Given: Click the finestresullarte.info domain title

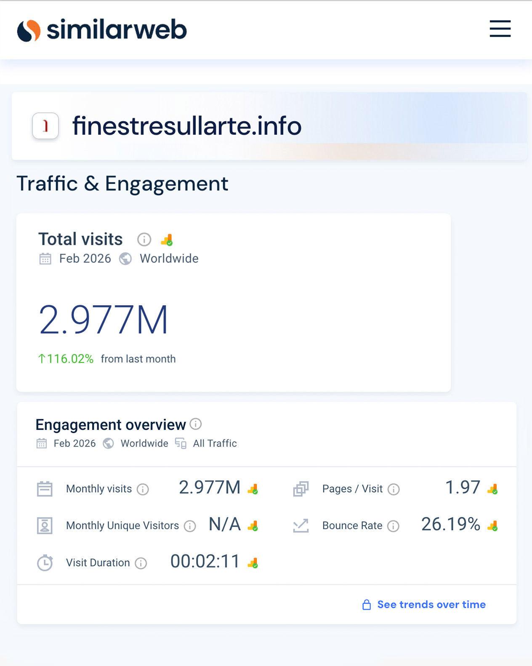Looking at the screenshot, I should tap(187, 126).
